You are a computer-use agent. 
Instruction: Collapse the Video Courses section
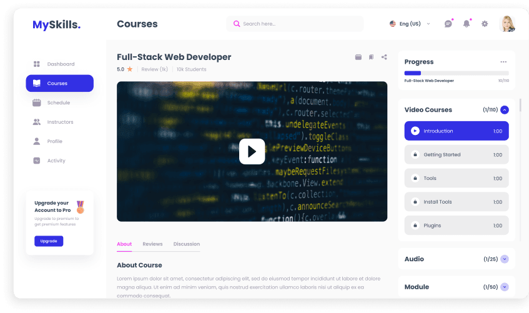click(505, 110)
